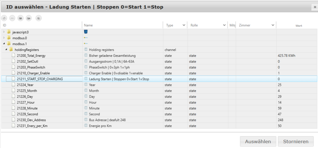
Task: Click the state icon beside Energie pro Km
Action: (x=86, y=126)
